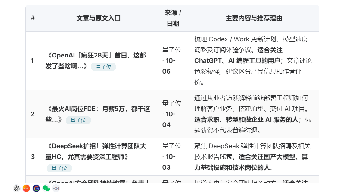Image resolution: width=342 pixels, height=193 pixels.
Task: Open the article《最火AI岗位FDE：月薪5万，都干这些…》
Action: click(x=98, y=114)
